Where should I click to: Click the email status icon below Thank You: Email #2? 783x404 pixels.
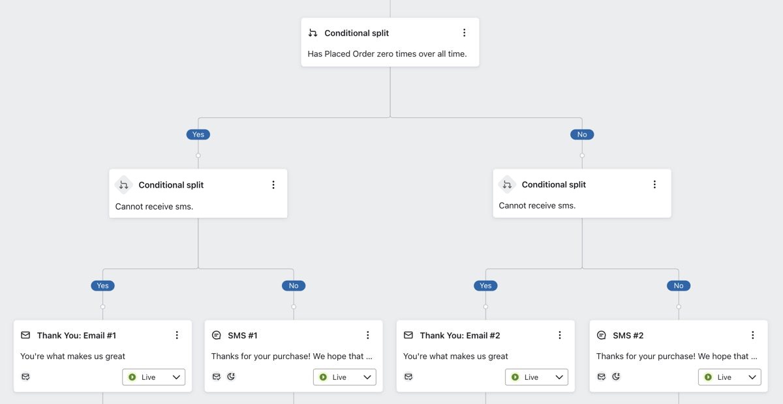point(408,376)
